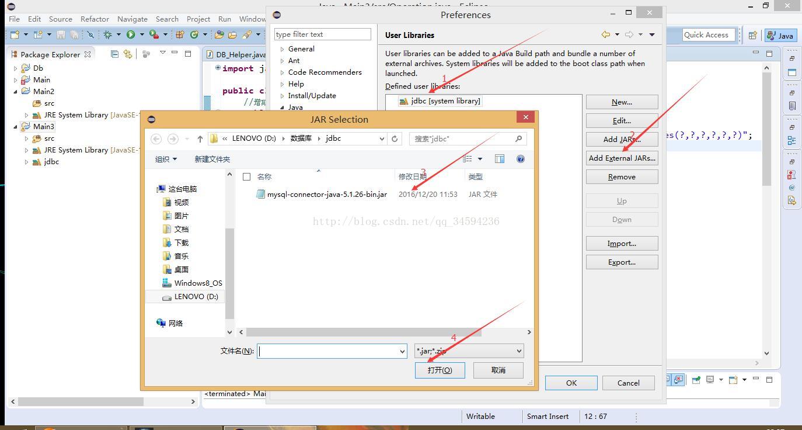Expand the General preferences category

point(283,49)
